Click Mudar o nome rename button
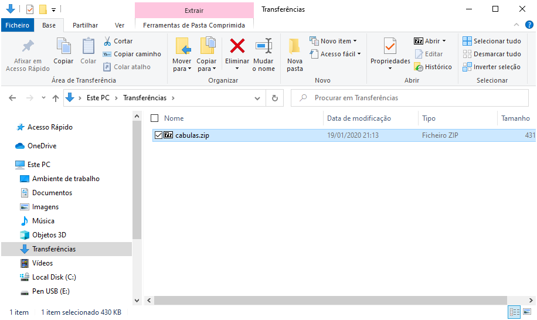This screenshot has height=320, width=537. (x=264, y=55)
